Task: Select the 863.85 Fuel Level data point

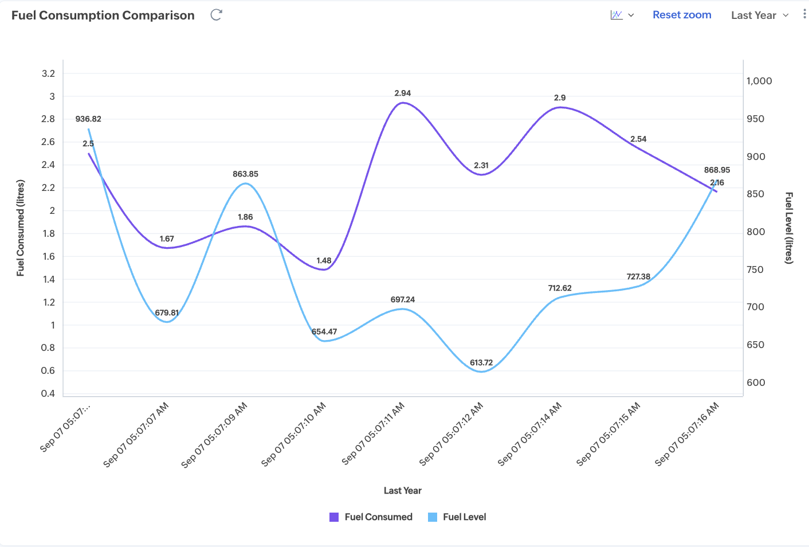Action: [x=246, y=183]
